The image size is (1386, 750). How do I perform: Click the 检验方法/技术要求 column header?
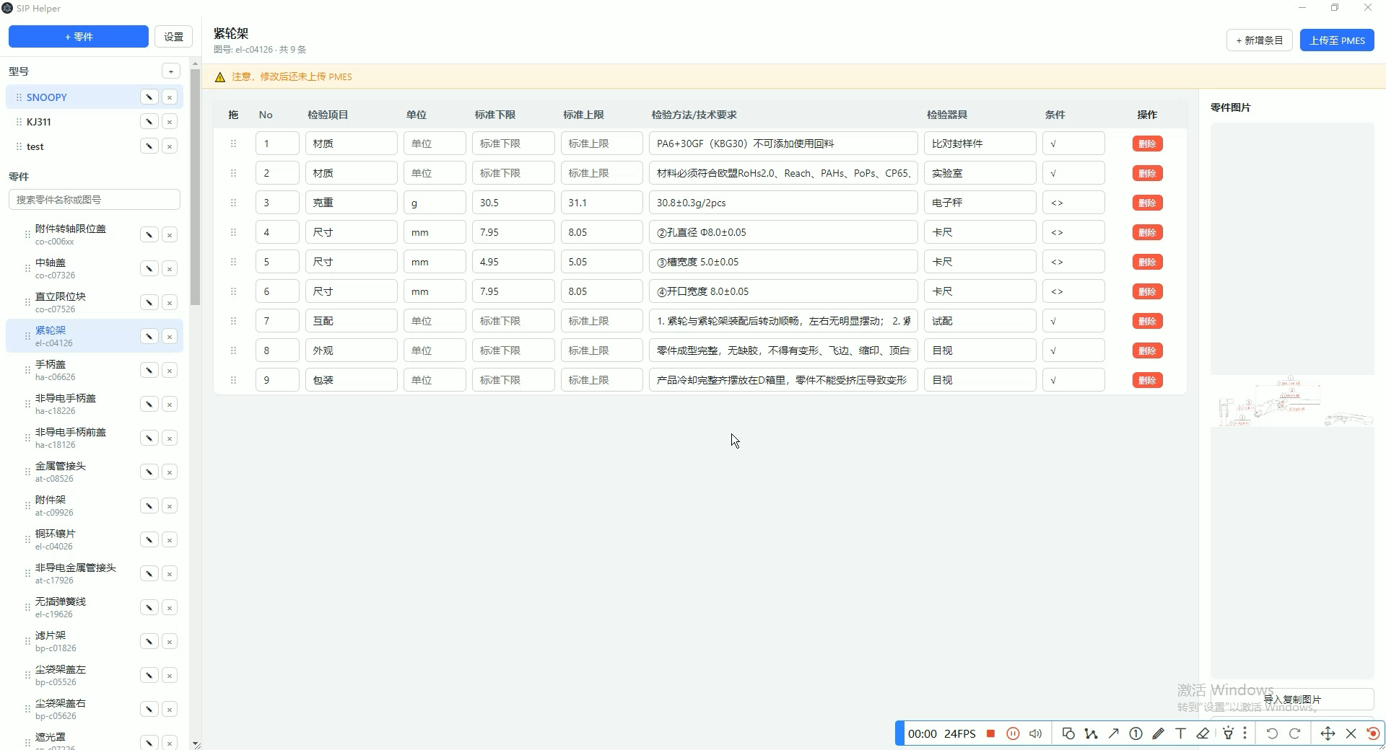point(694,115)
